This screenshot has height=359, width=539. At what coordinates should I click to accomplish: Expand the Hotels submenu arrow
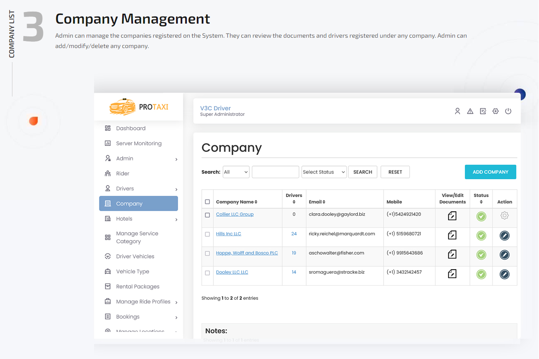pos(176,219)
